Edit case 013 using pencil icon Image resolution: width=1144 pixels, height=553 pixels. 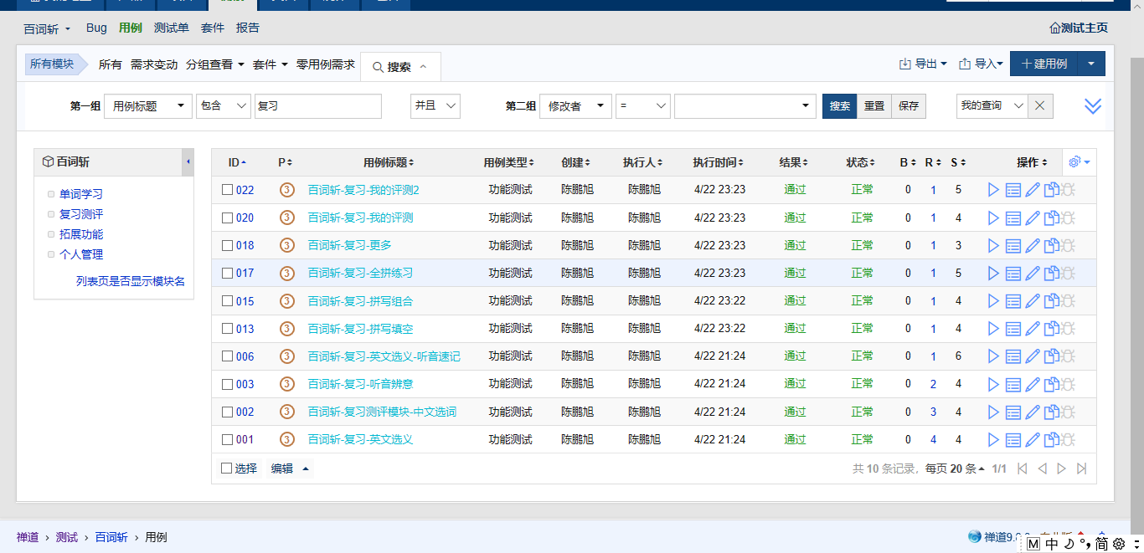[1033, 328]
